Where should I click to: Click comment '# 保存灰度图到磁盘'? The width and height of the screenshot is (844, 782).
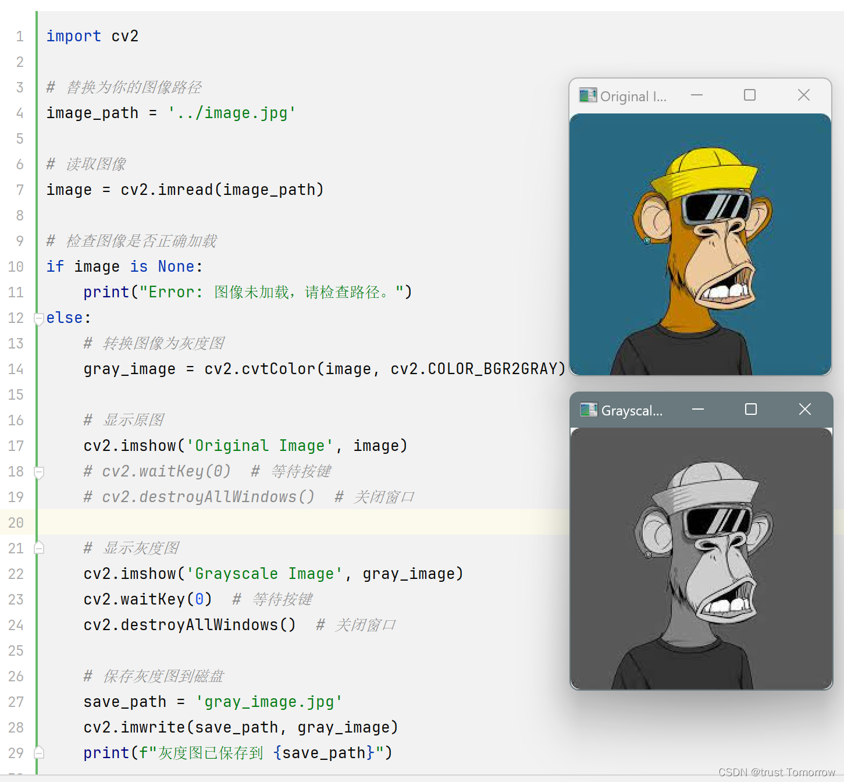pyautogui.click(x=154, y=676)
